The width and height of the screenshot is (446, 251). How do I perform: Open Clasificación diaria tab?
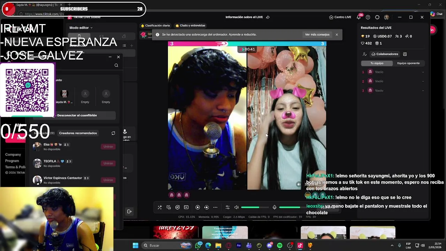[155, 25]
